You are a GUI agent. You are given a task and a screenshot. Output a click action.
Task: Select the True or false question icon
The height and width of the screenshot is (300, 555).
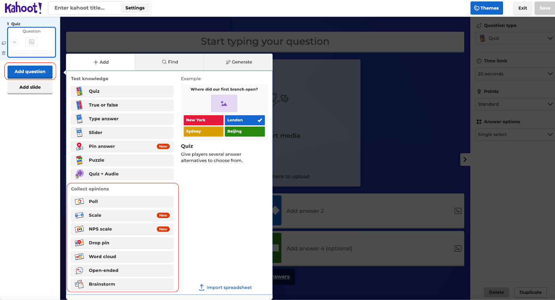coord(79,105)
